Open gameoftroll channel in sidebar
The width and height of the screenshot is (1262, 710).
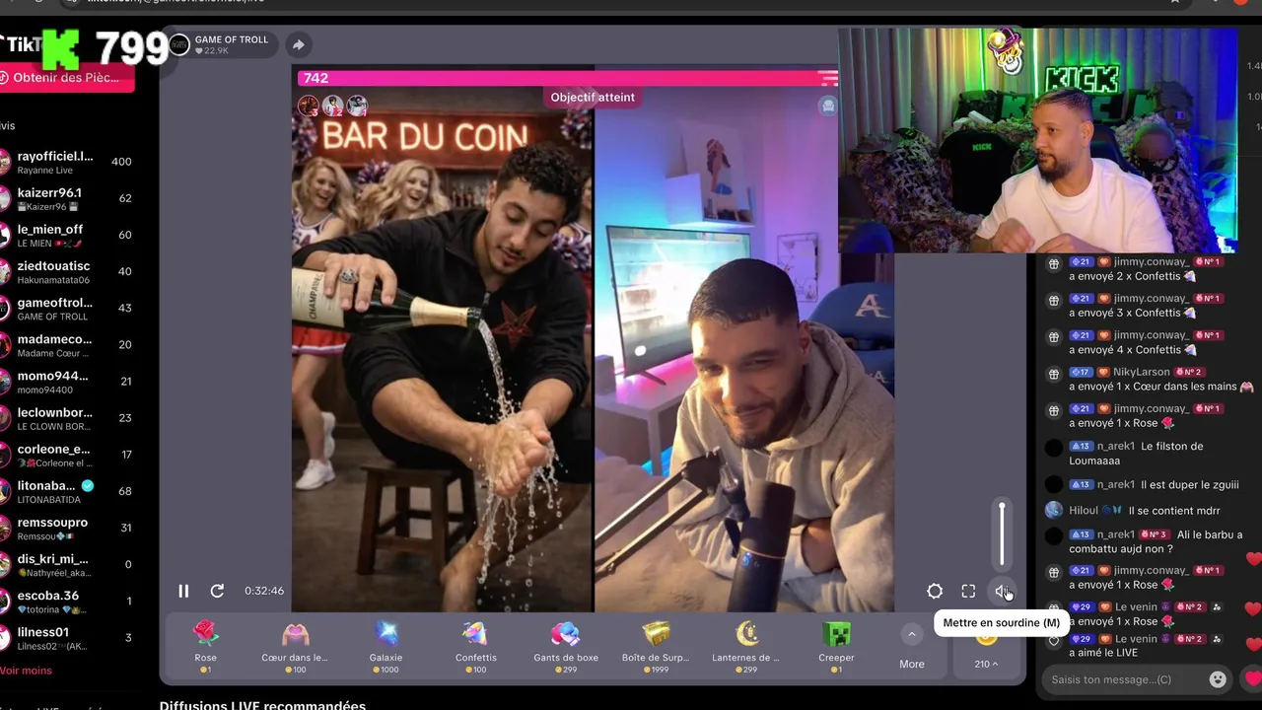pyautogui.click(x=67, y=309)
